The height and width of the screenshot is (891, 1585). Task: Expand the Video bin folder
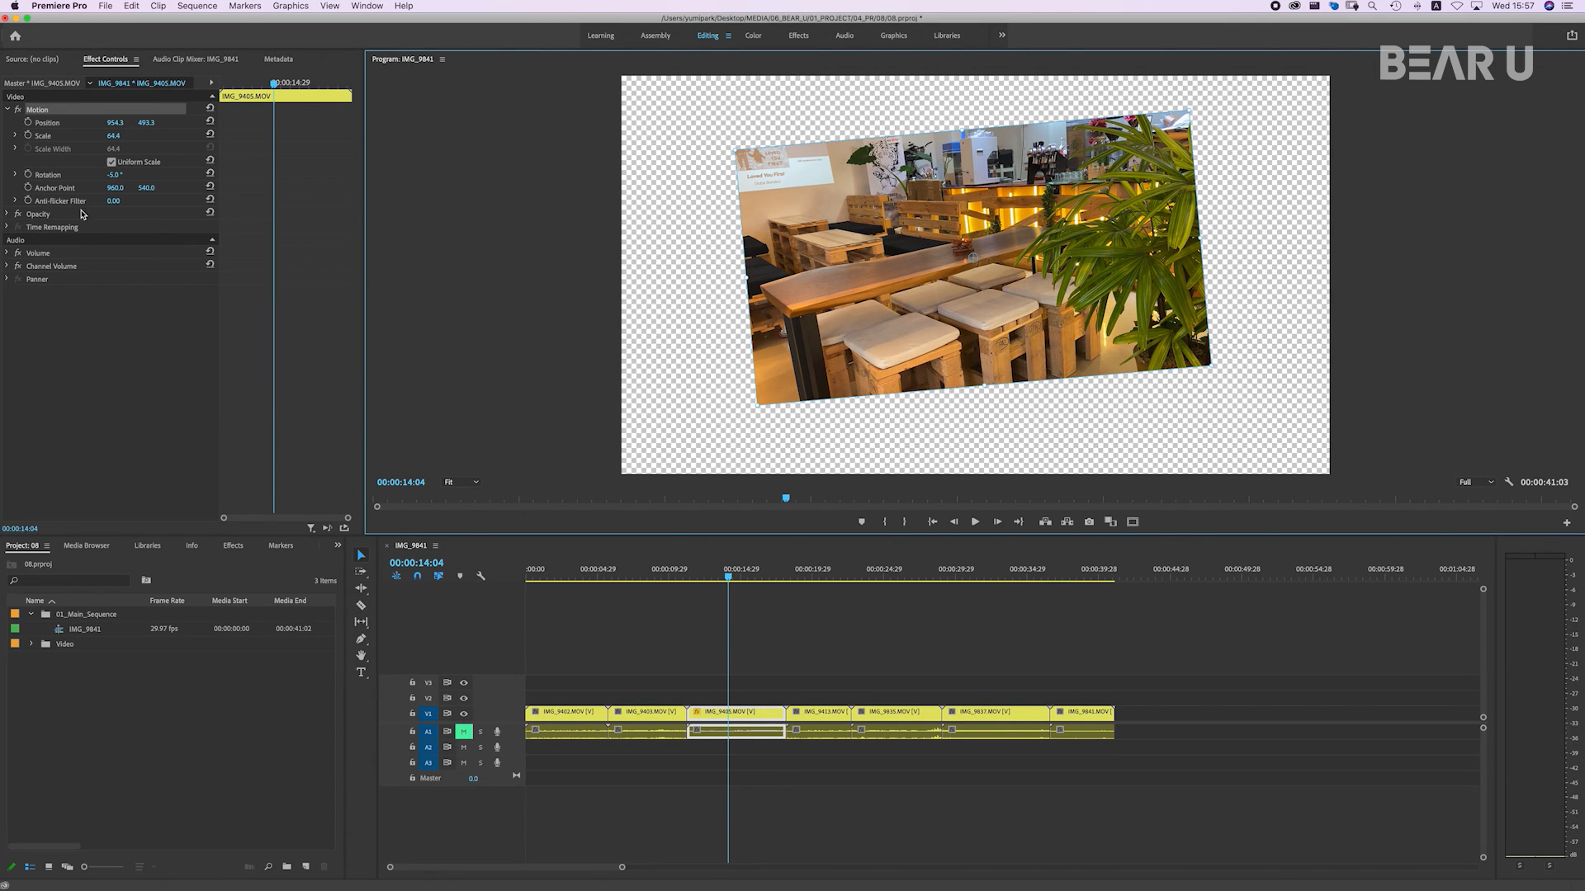(x=31, y=643)
